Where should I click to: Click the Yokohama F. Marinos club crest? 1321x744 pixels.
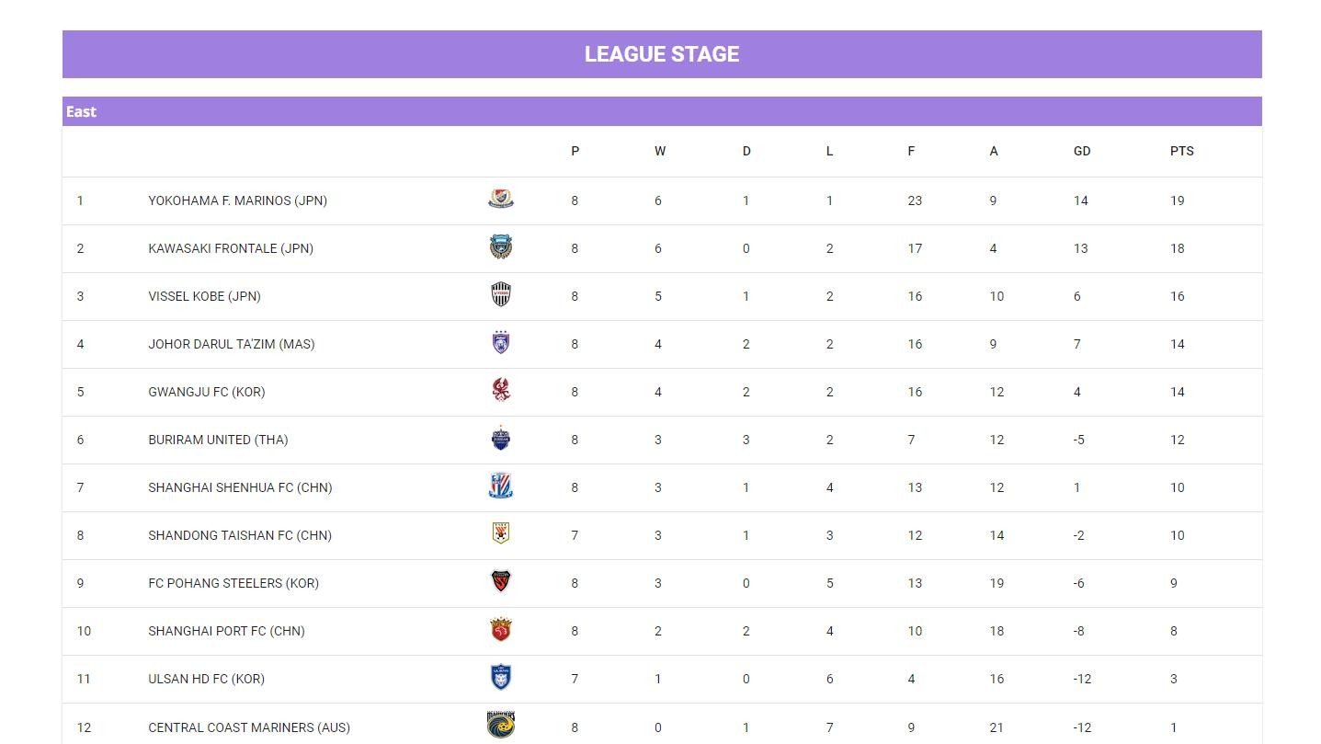pos(501,200)
